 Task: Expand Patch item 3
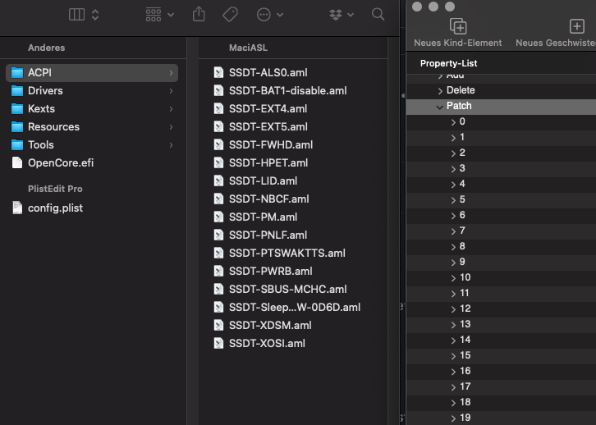pos(453,169)
